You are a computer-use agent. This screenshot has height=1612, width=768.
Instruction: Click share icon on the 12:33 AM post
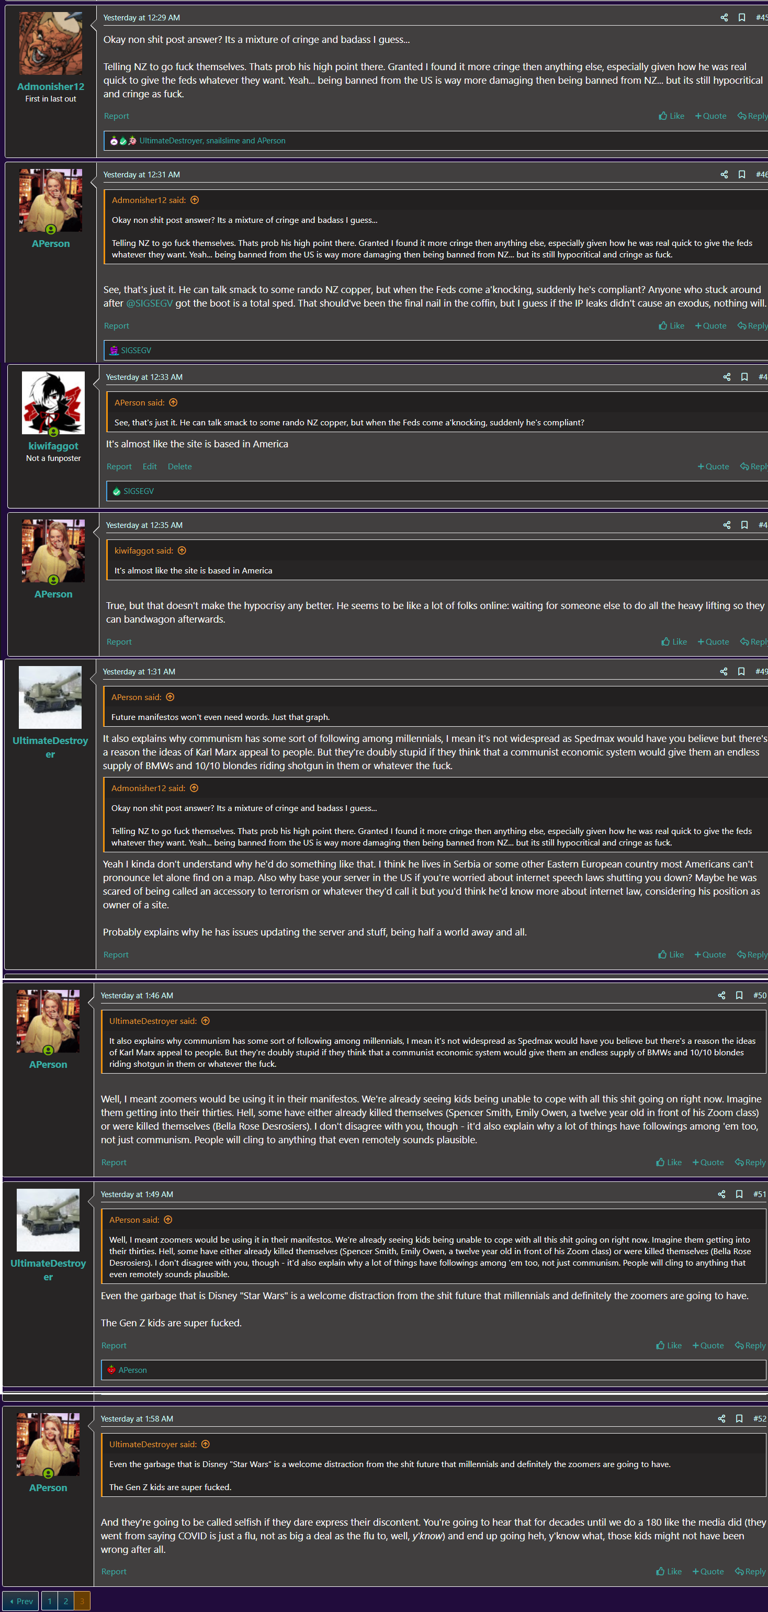point(727,377)
